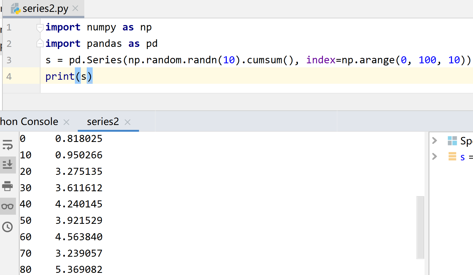Expand the Special variables entry

click(x=435, y=140)
